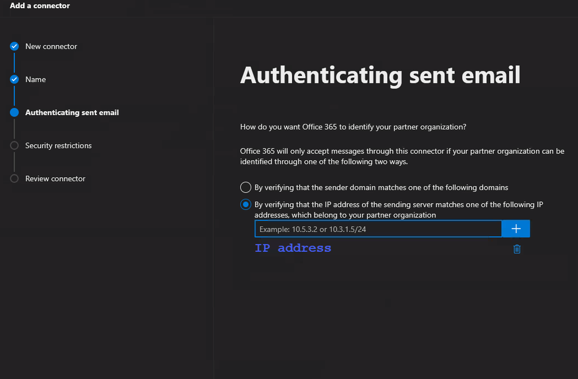Click the Add a connector title
Viewport: 578px width, 379px height.
(40, 6)
